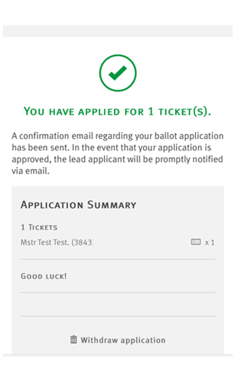237x370 pixels.
Task: Click the green checkmark success icon
Action: pos(117,73)
